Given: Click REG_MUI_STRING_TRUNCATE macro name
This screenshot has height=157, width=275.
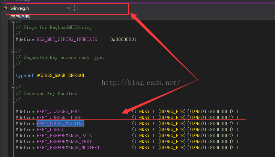Looking at the screenshot, I should [x=67, y=39].
